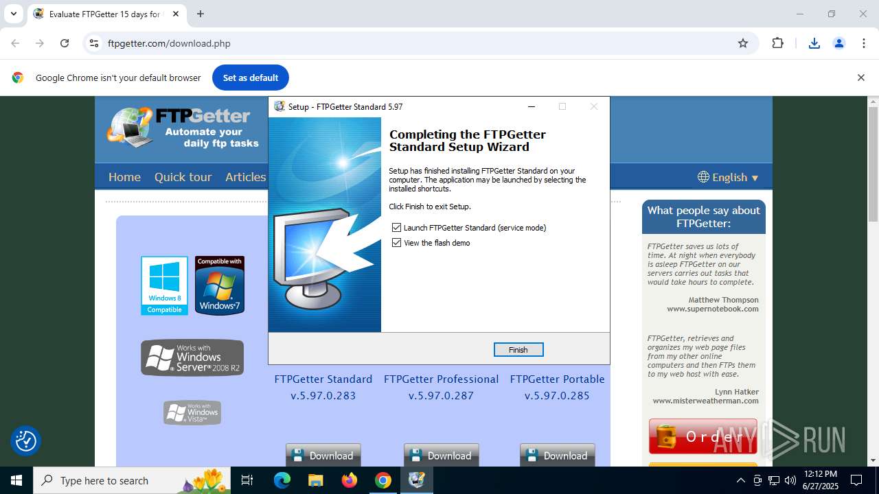The height and width of the screenshot is (494, 879).
Task: Click Chrome back navigation arrow
Action: (x=15, y=43)
